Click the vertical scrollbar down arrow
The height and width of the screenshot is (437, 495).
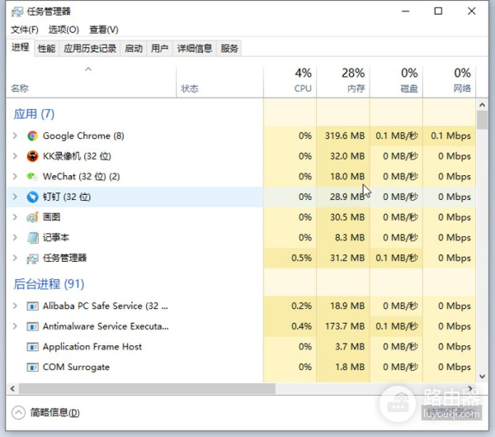pos(482,377)
